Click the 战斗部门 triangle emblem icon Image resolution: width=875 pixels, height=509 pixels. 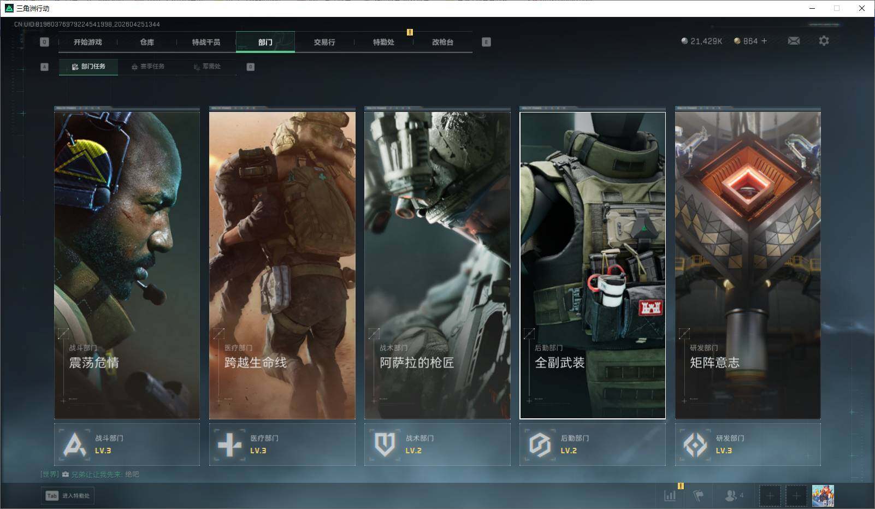click(74, 445)
